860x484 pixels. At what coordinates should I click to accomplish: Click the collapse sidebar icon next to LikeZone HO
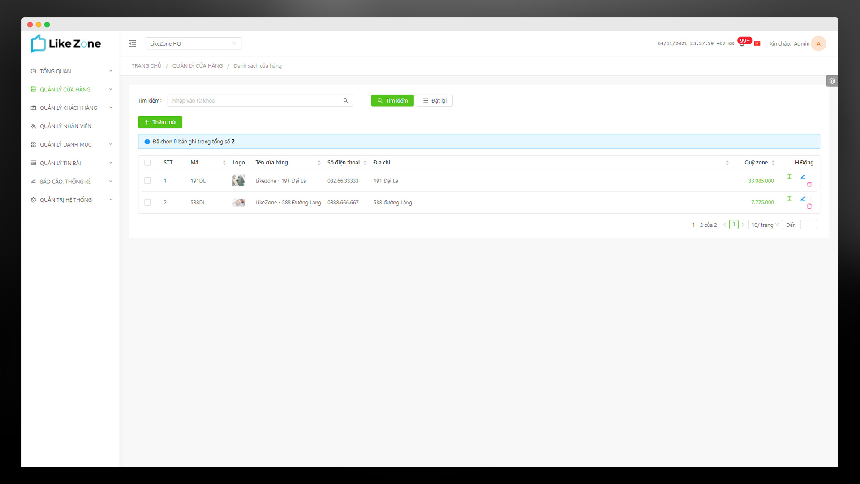[x=133, y=43]
